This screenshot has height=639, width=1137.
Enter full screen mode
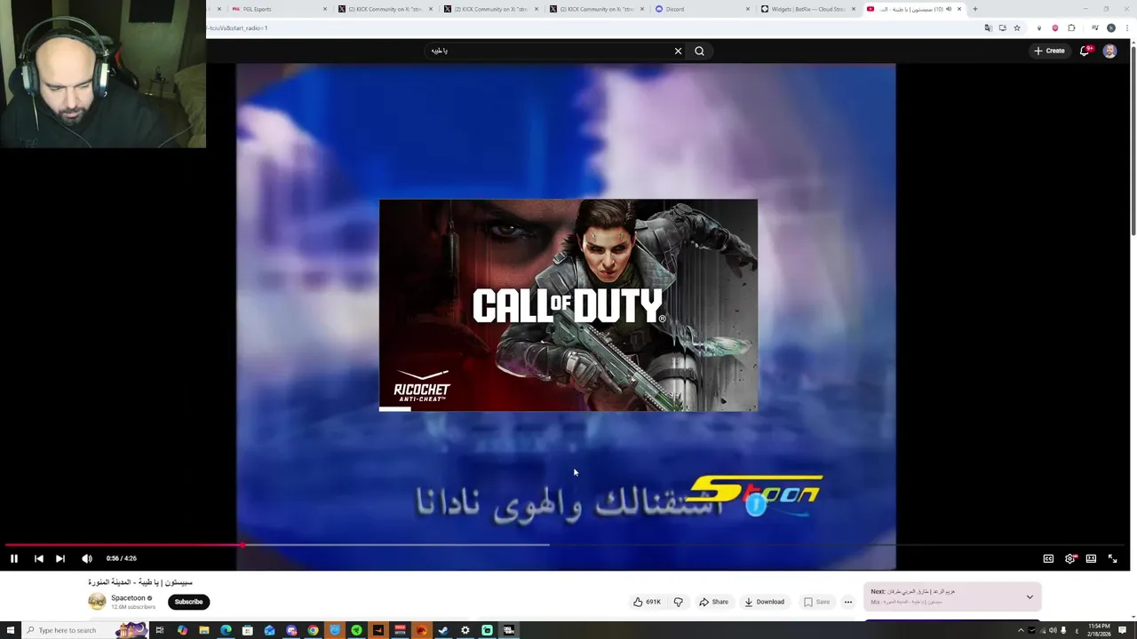[x=1112, y=558]
